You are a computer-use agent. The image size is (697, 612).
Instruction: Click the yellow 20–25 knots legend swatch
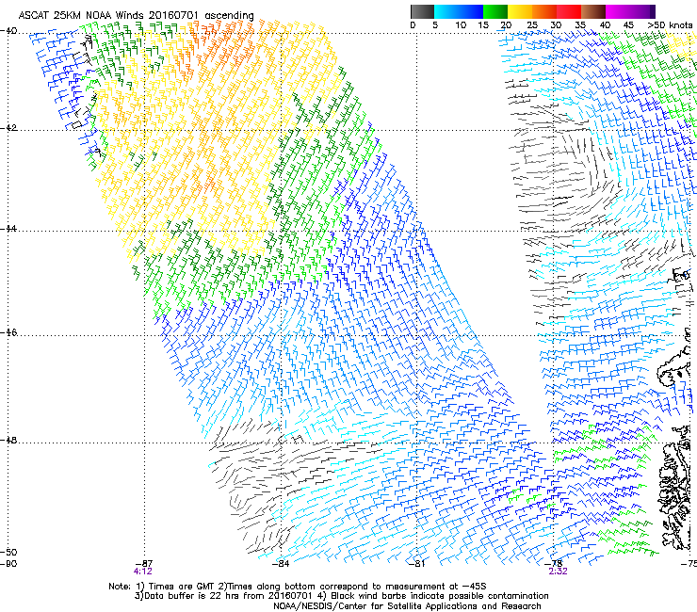(520, 11)
